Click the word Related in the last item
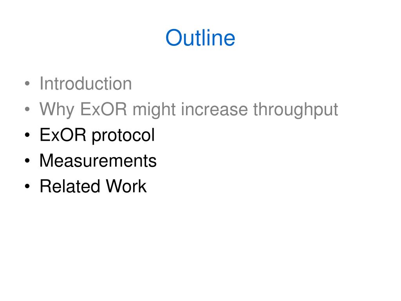401x301 pixels. coord(70,186)
